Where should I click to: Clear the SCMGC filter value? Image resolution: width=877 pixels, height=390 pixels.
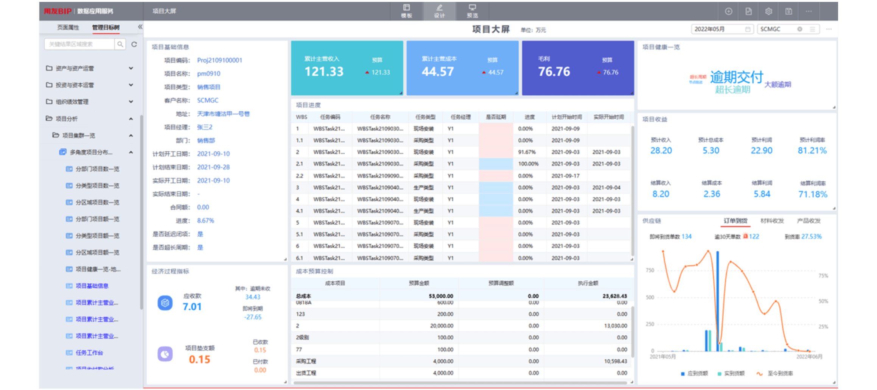(800, 29)
